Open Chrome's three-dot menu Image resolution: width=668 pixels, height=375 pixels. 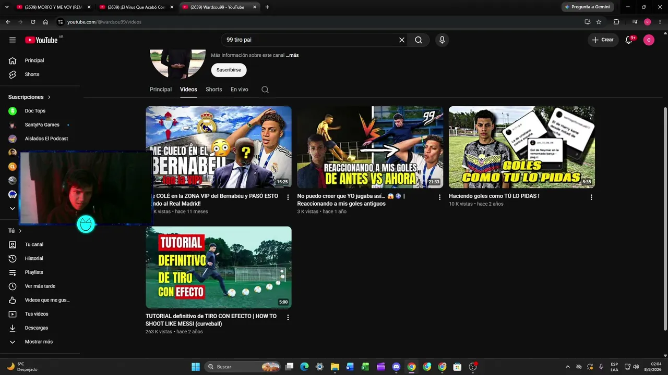pyautogui.click(x=660, y=22)
